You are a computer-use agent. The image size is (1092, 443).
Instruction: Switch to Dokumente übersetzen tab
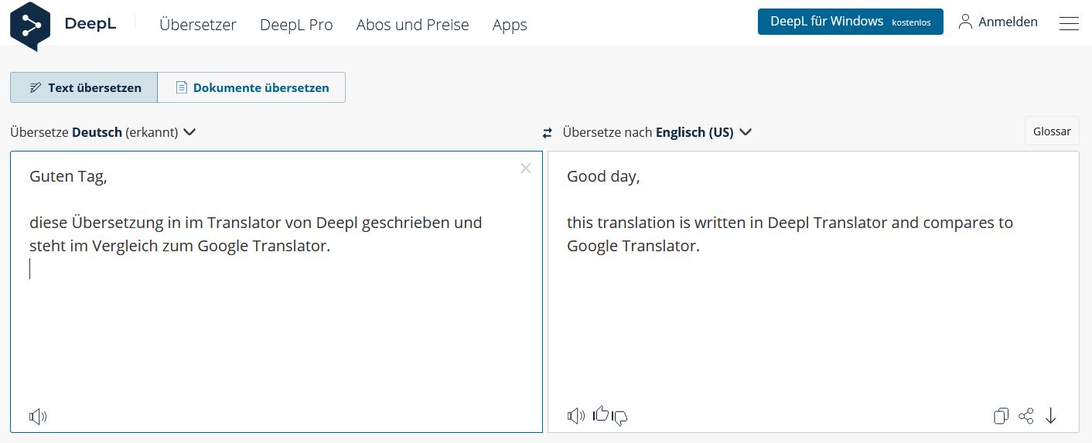coord(252,87)
